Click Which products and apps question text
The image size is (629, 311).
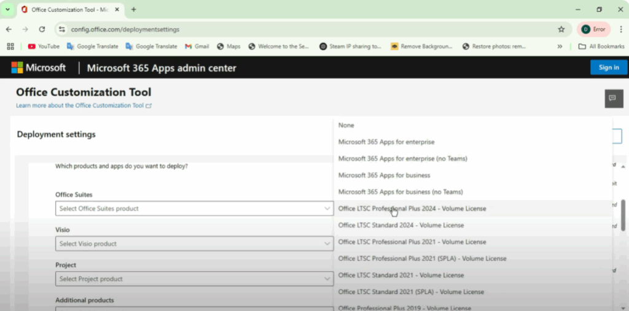[x=122, y=166]
